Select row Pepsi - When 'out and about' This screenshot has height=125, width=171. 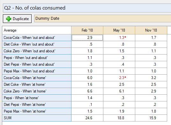pyautogui.click(x=37, y=58)
